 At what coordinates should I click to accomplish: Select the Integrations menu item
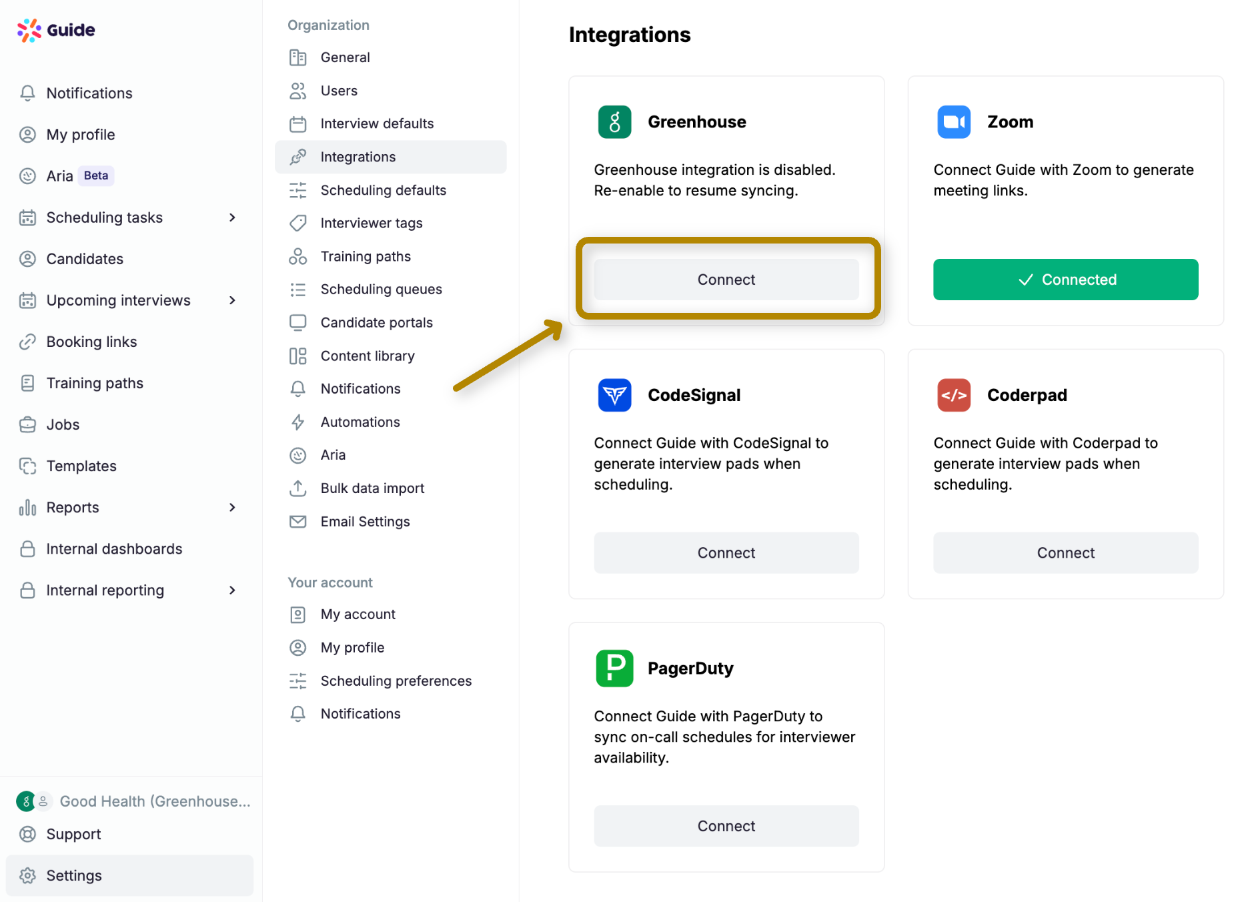390,157
